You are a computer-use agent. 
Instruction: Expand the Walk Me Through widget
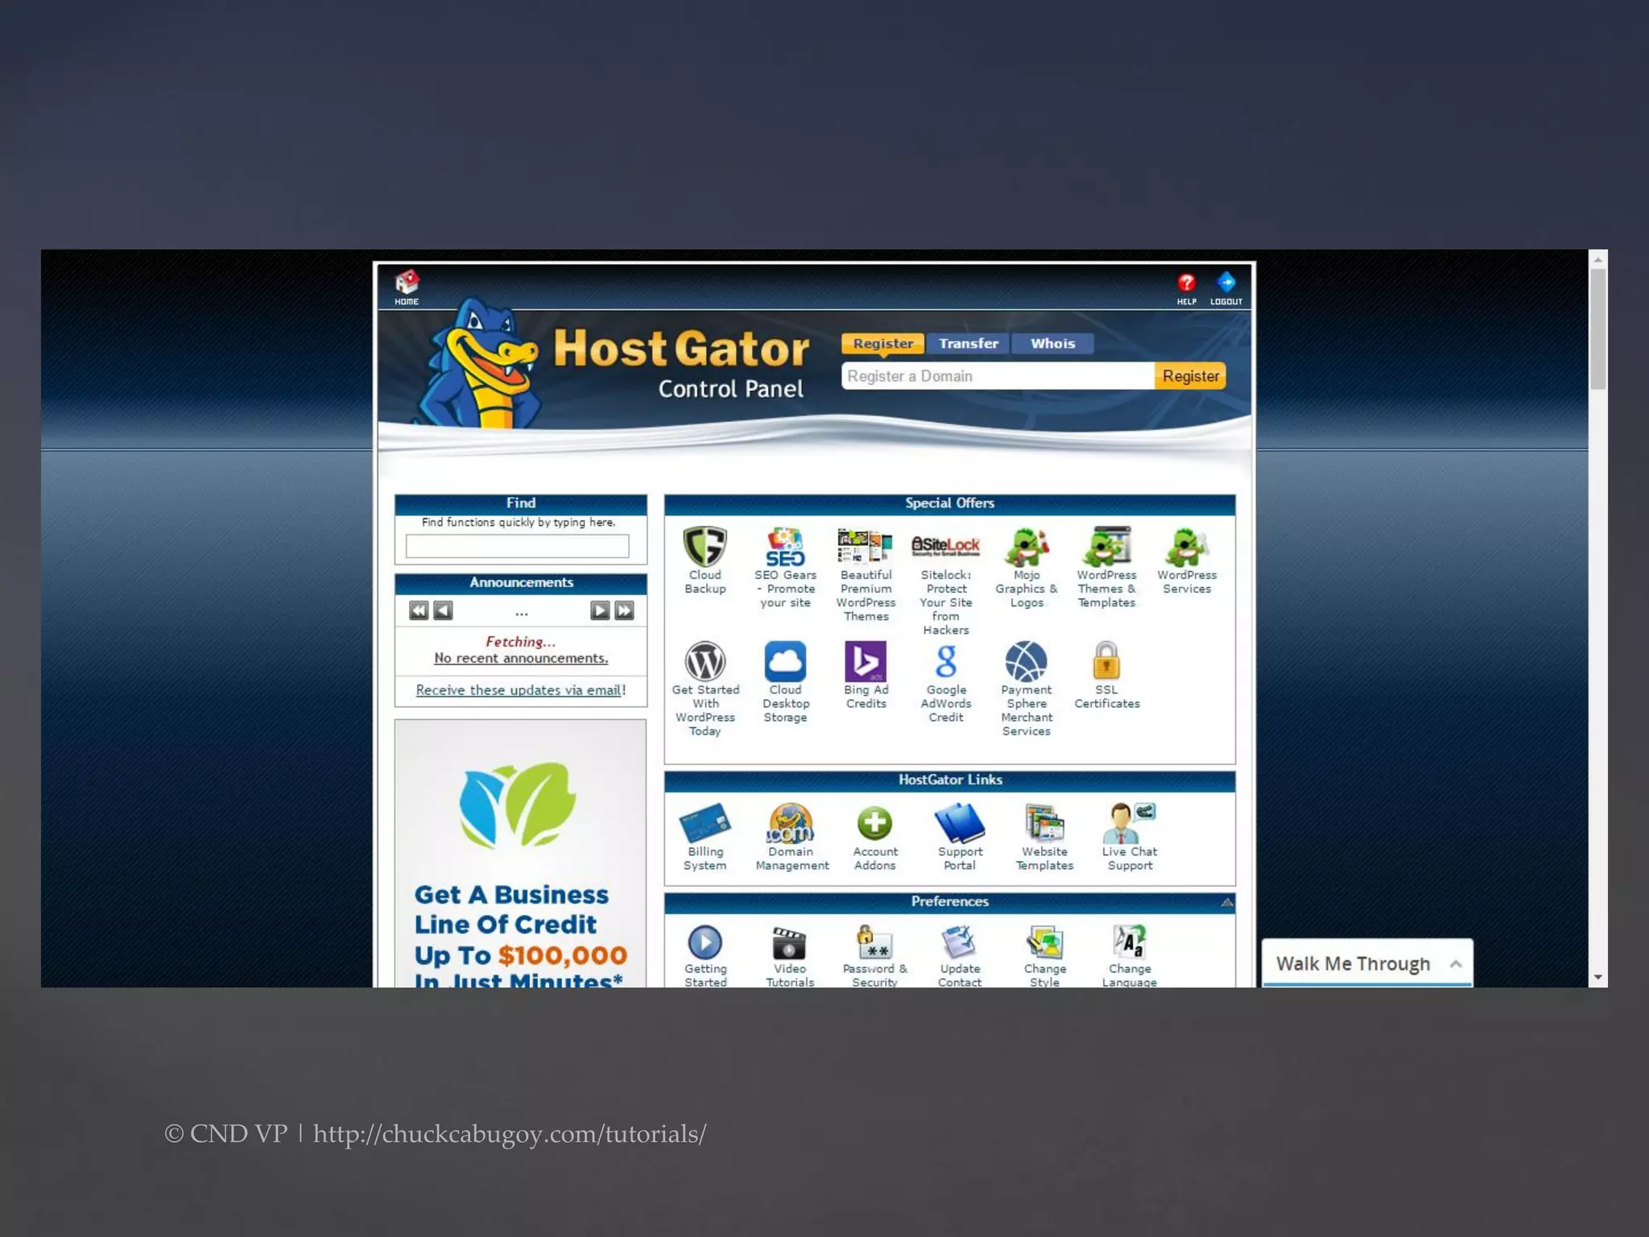point(1367,963)
